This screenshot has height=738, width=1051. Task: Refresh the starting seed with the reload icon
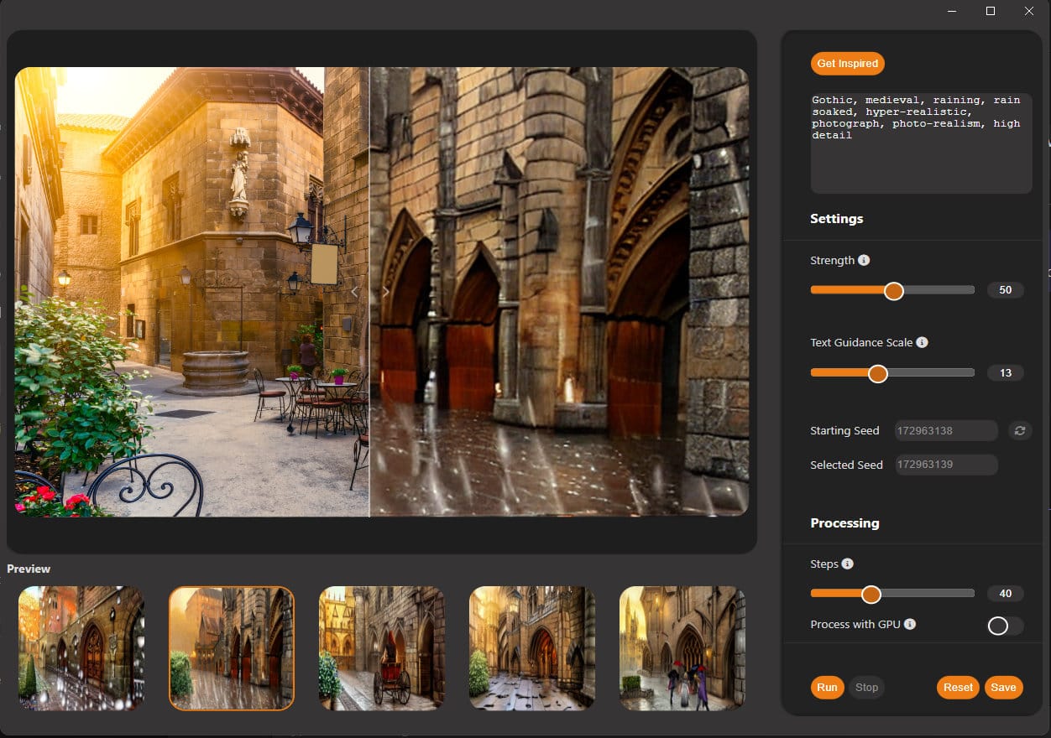(x=1020, y=430)
